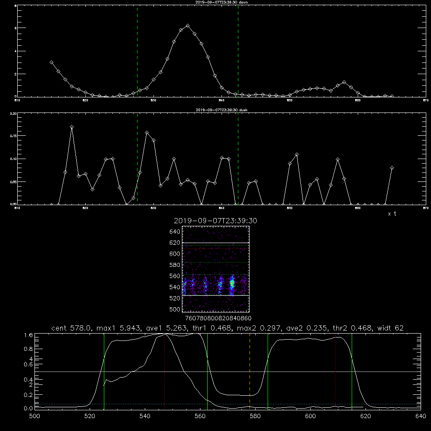Click the '520' x-axis label of the bottom plot

[x=90, y=416]
